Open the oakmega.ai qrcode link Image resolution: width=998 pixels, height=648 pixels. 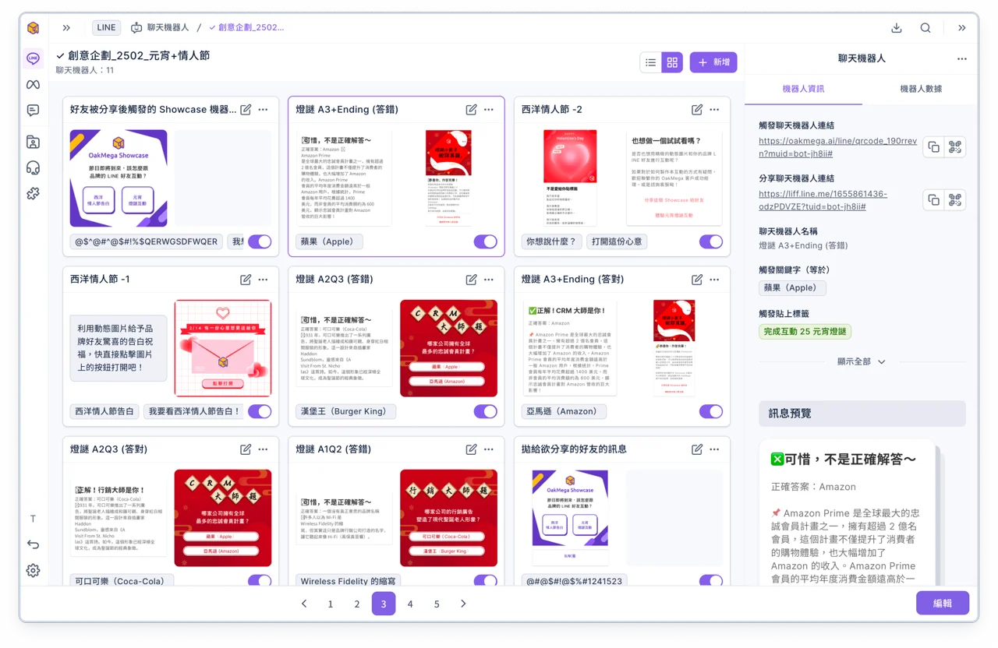pos(837,147)
